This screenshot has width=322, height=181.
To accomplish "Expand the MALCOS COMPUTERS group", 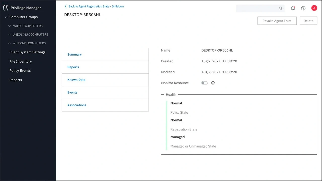I will tap(10, 26).
